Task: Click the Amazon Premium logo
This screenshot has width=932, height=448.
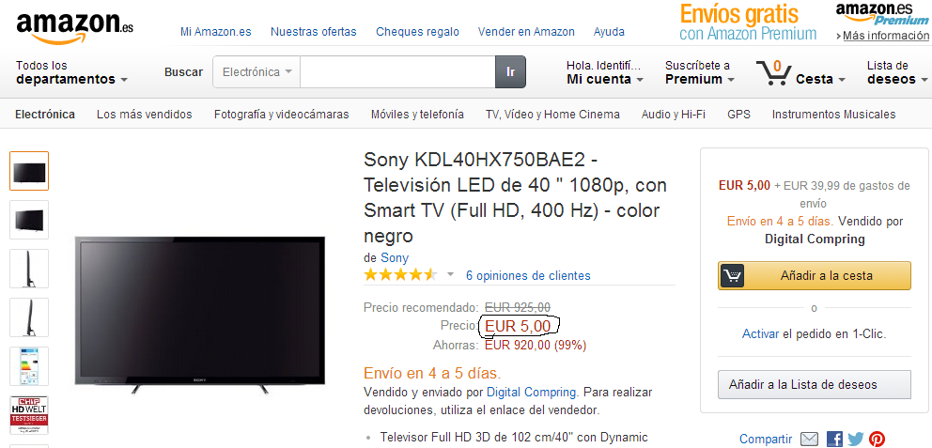Action: pos(882,15)
